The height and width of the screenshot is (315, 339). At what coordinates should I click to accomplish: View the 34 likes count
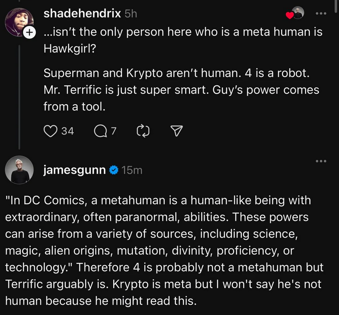coord(68,131)
